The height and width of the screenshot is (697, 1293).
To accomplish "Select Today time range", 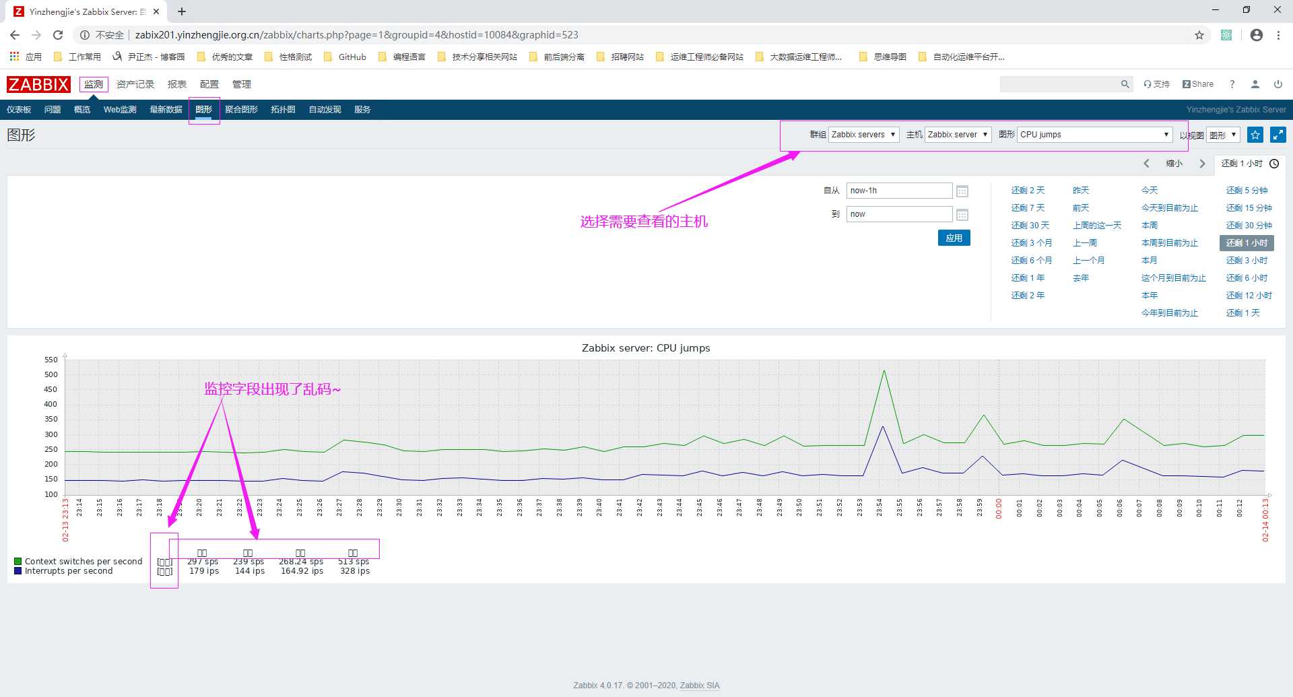I will 1150,191.
